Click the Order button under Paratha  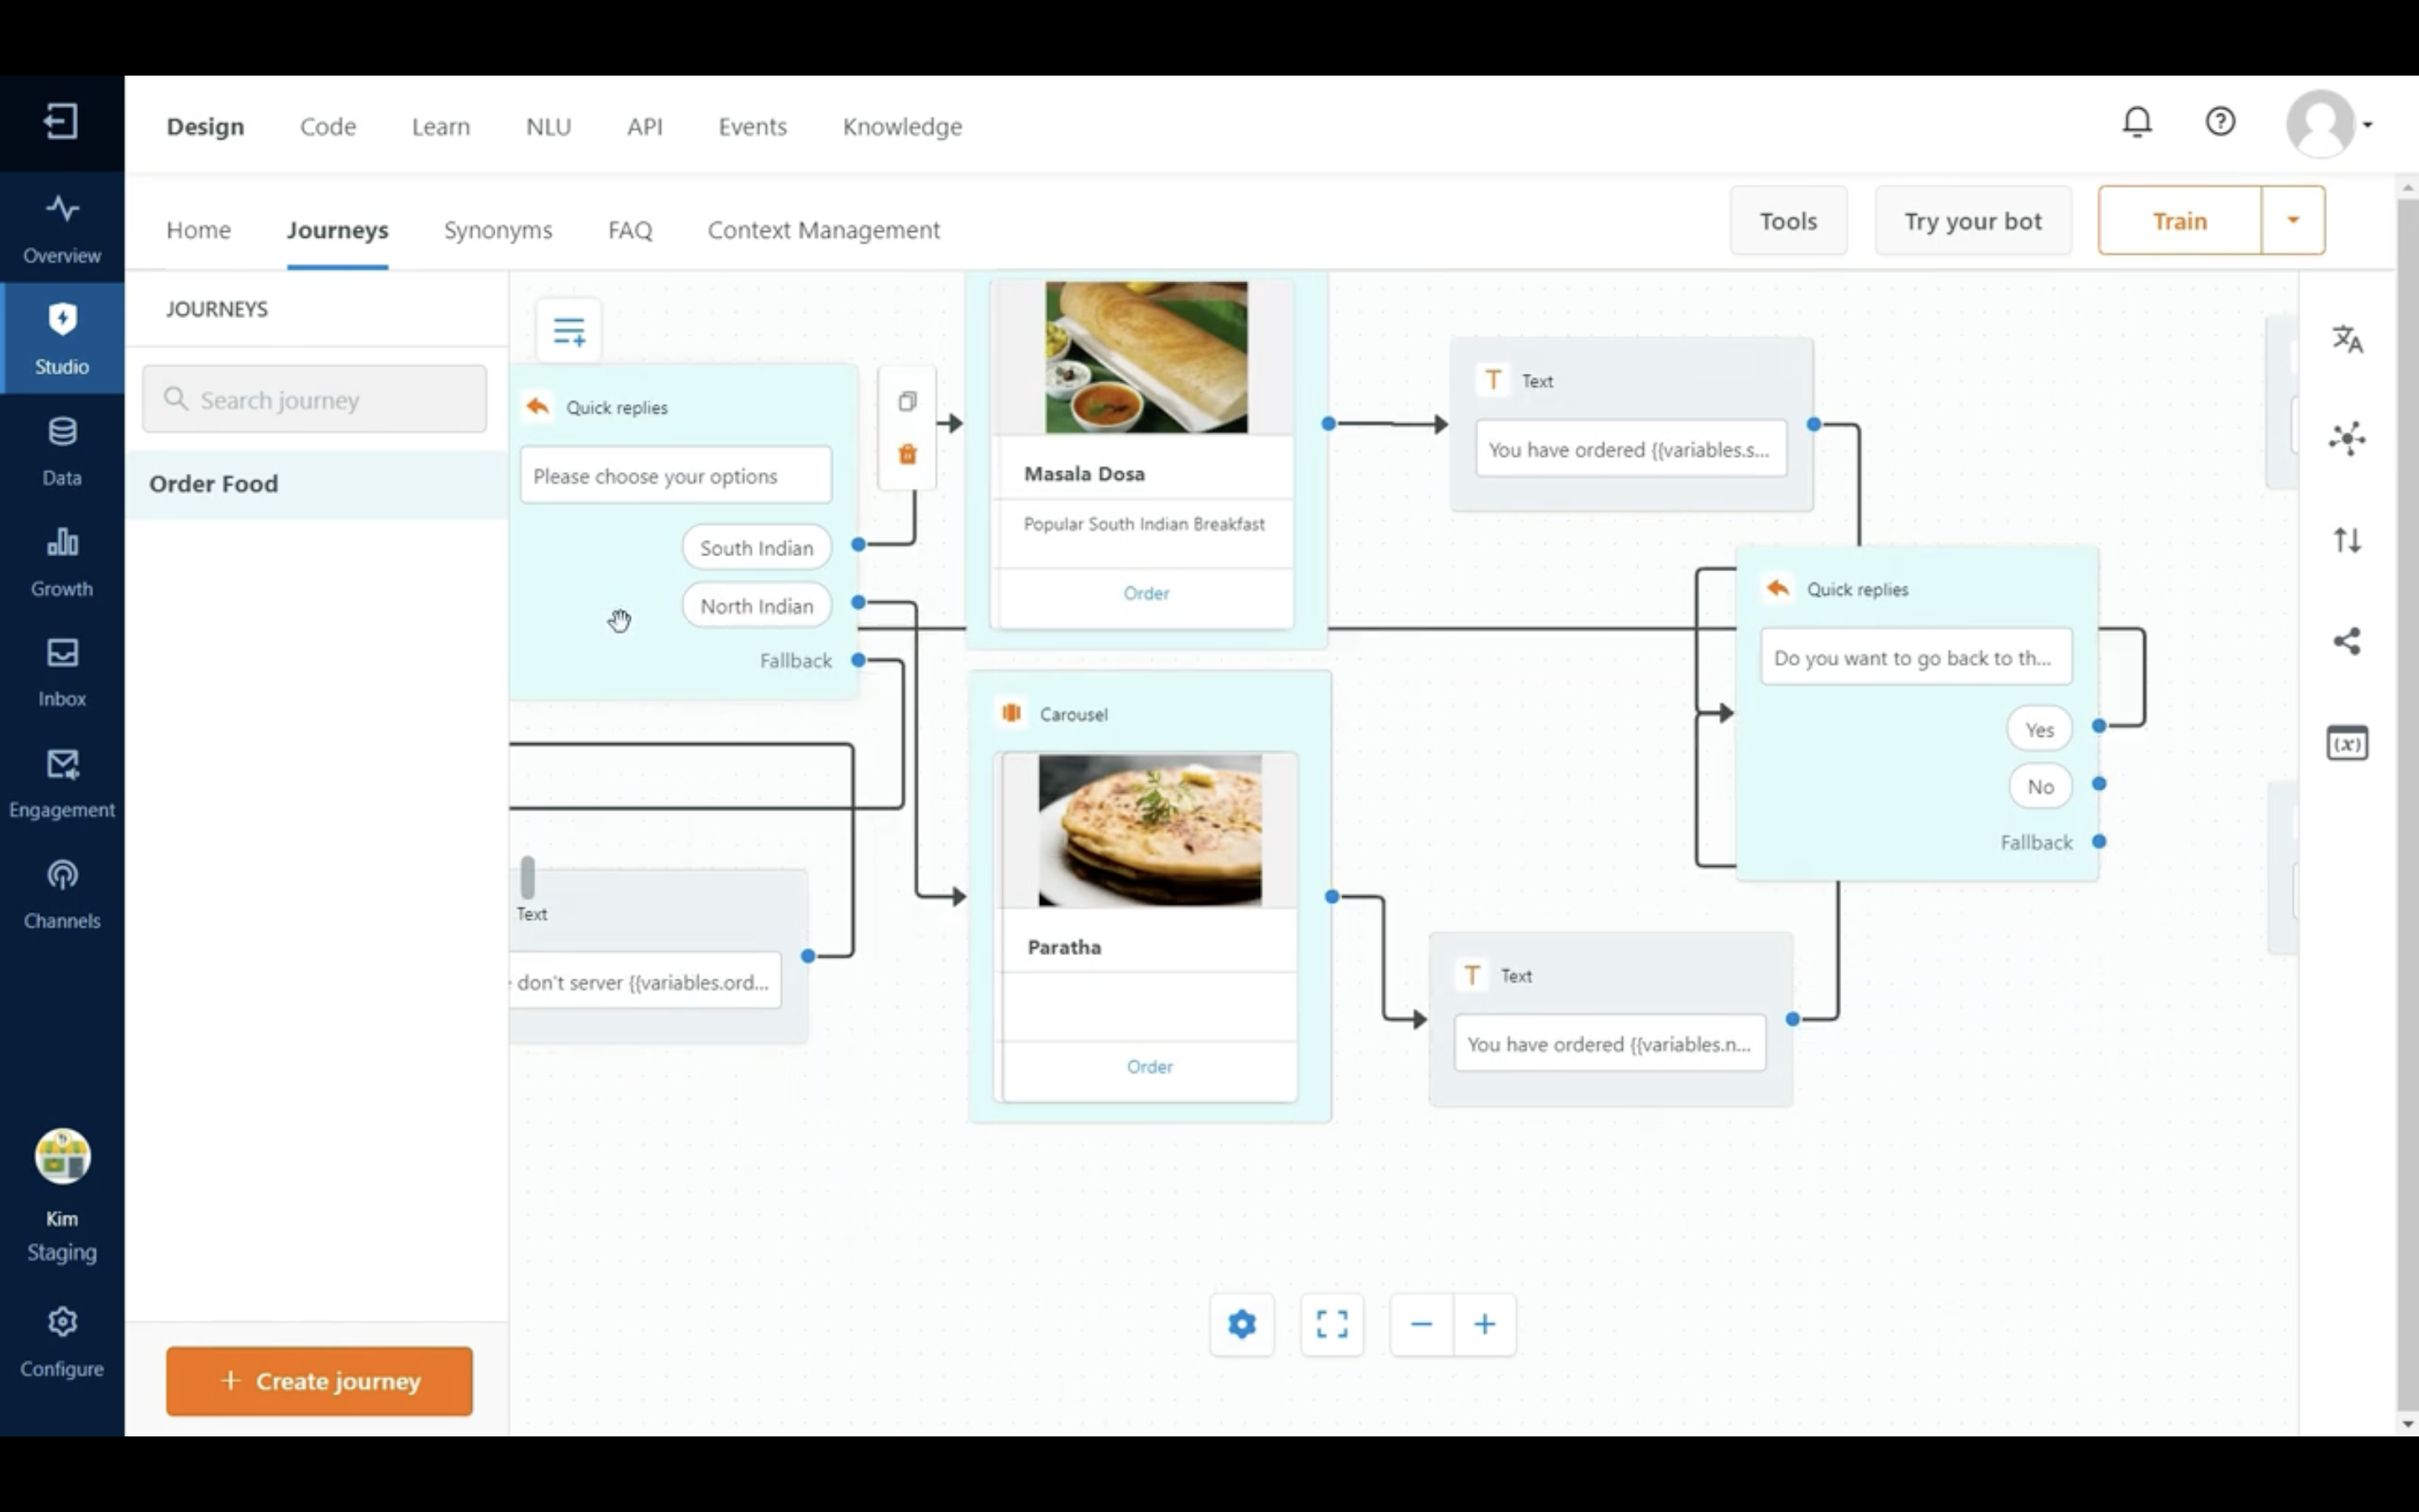1150,1067
